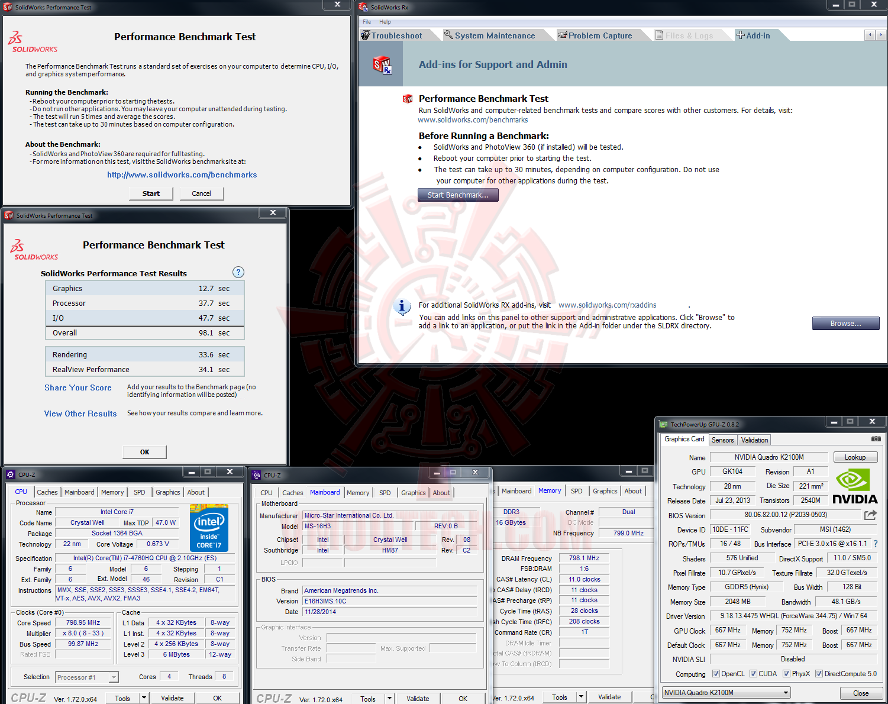888x704 pixels.
Task: Click the blue info icon in SolidWorks Rx
Action: click(x=402, y=306)
